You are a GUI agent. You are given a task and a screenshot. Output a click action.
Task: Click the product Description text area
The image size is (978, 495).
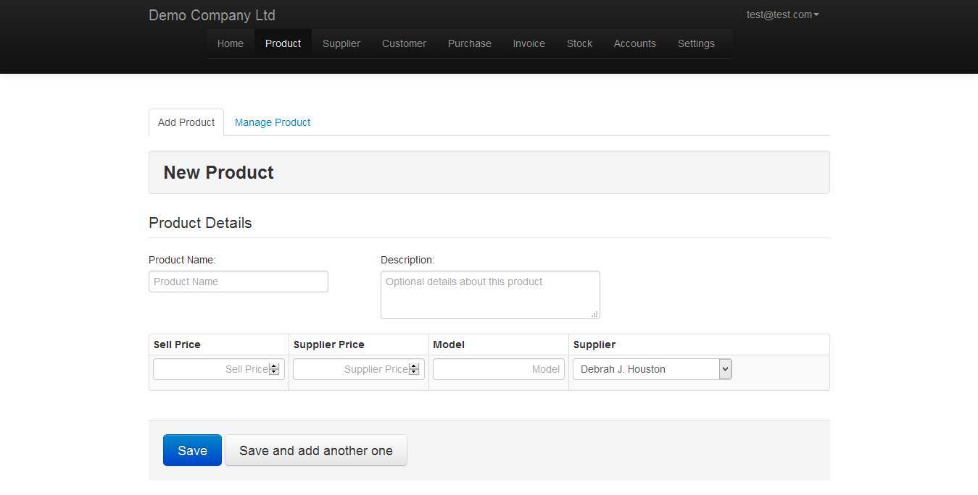489,295
